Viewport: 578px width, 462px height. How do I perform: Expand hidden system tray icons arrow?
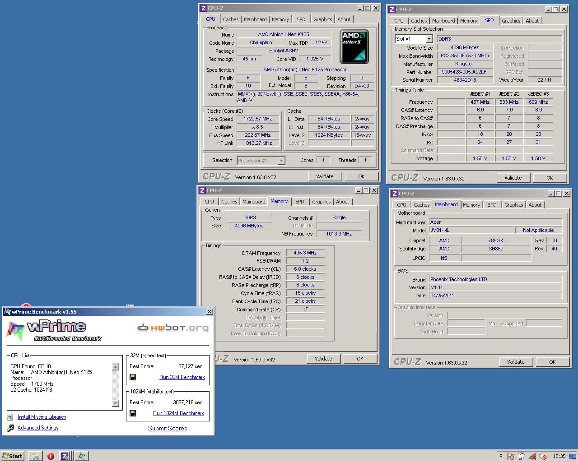click(500, 456)
